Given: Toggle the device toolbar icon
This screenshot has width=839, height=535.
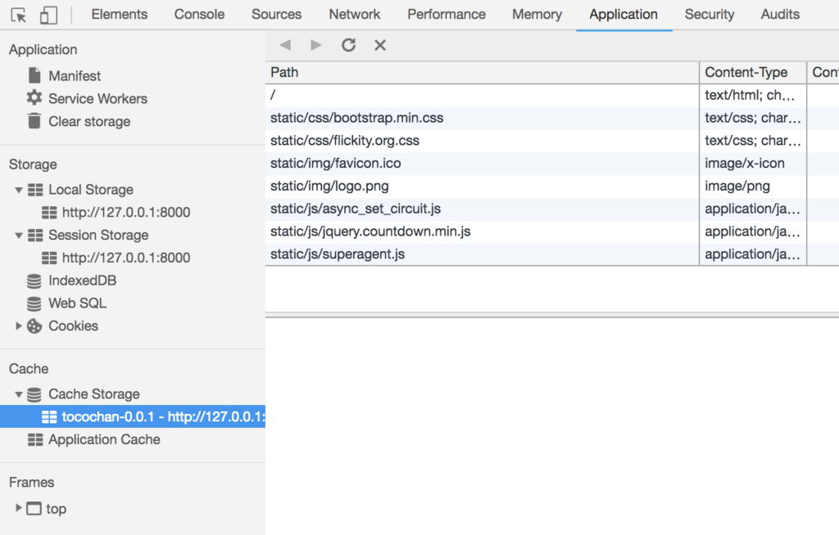Looking at the screenshot, I should (x=48, y=15).
